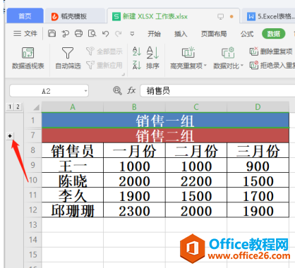Open 数据对比 dropdown
295x268 pixels.
click(x=228, y=58)
